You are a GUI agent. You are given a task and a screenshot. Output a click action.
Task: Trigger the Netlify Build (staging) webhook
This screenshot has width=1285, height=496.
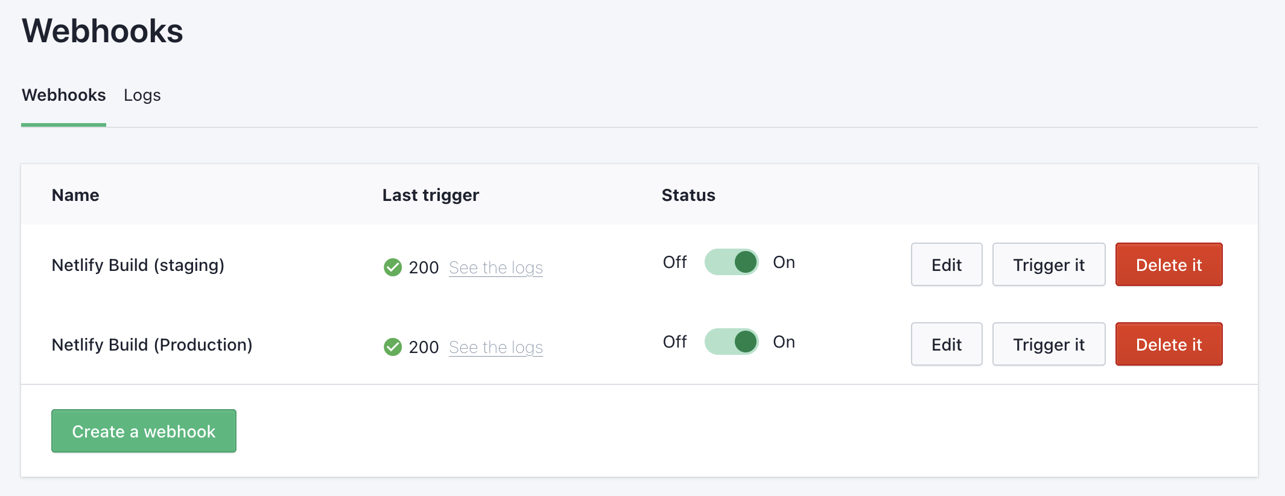coord(1049,264)
